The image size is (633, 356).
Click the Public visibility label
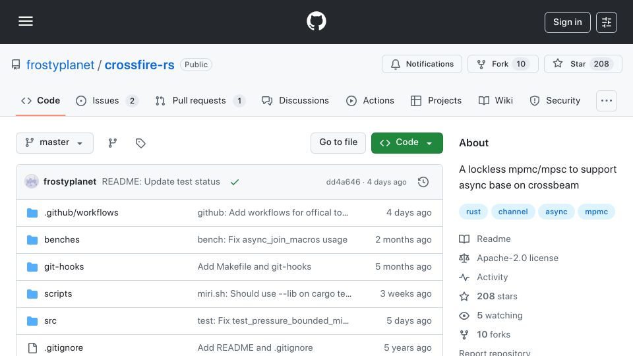(196, 65)
